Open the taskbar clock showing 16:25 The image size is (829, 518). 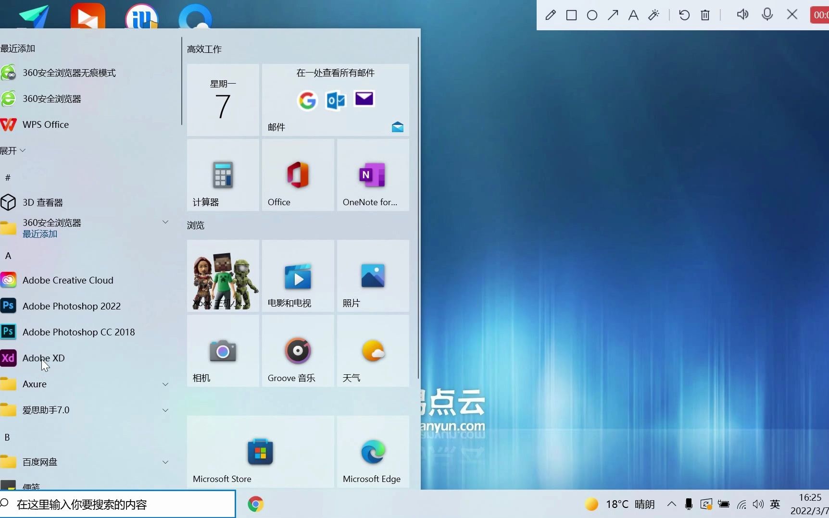810,504
